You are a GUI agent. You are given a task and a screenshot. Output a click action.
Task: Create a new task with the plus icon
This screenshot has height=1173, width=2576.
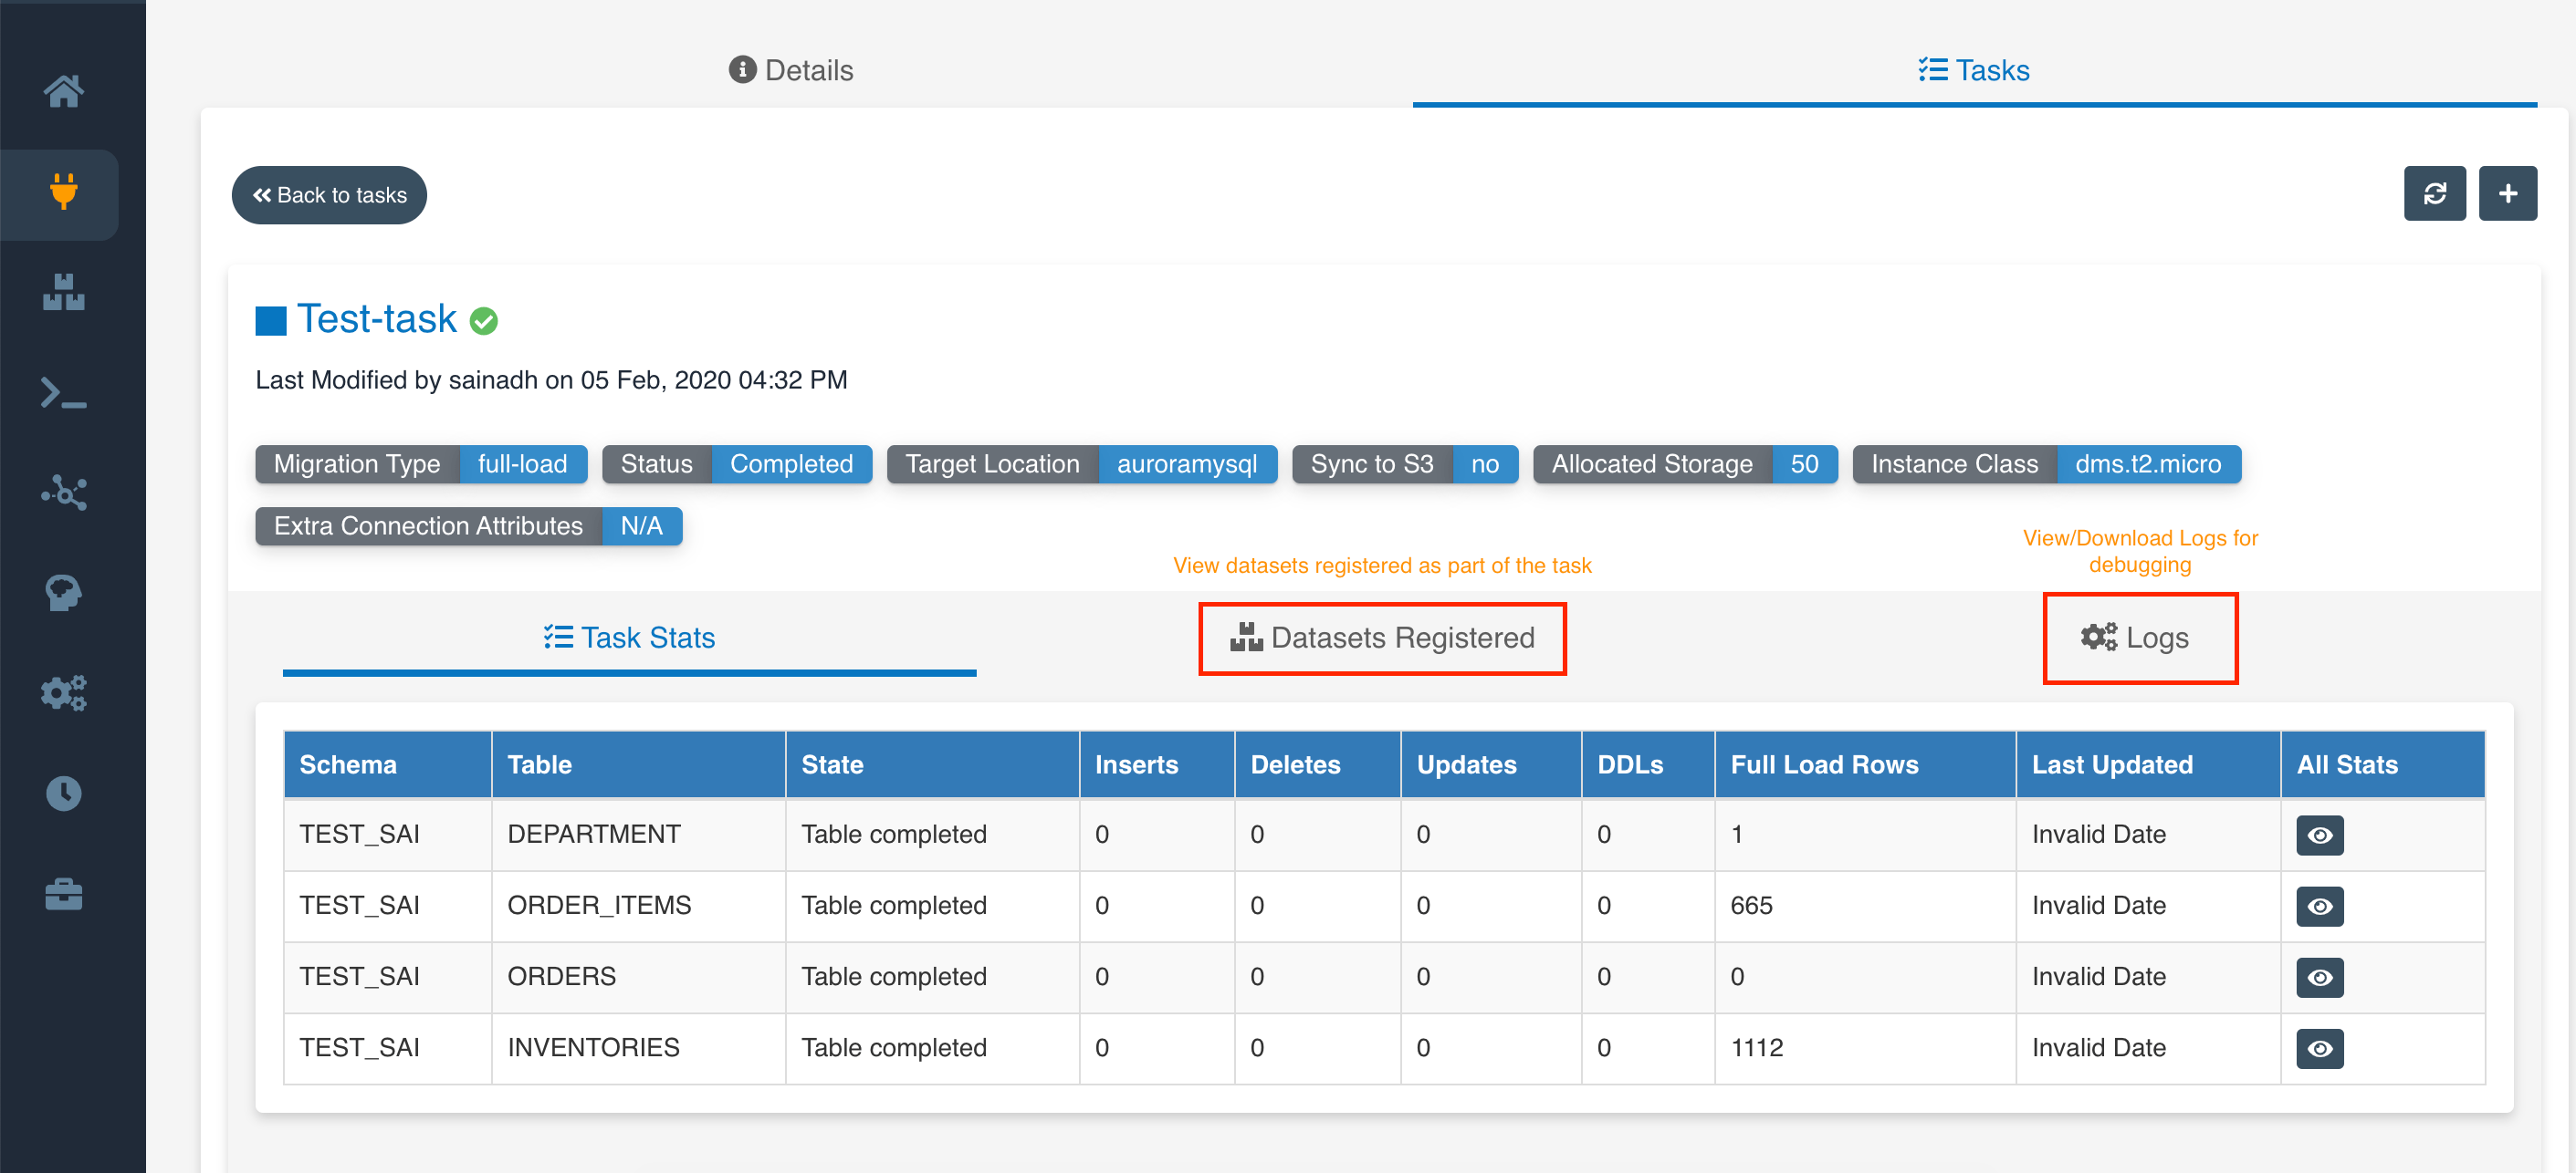[x=2508, y=192]
